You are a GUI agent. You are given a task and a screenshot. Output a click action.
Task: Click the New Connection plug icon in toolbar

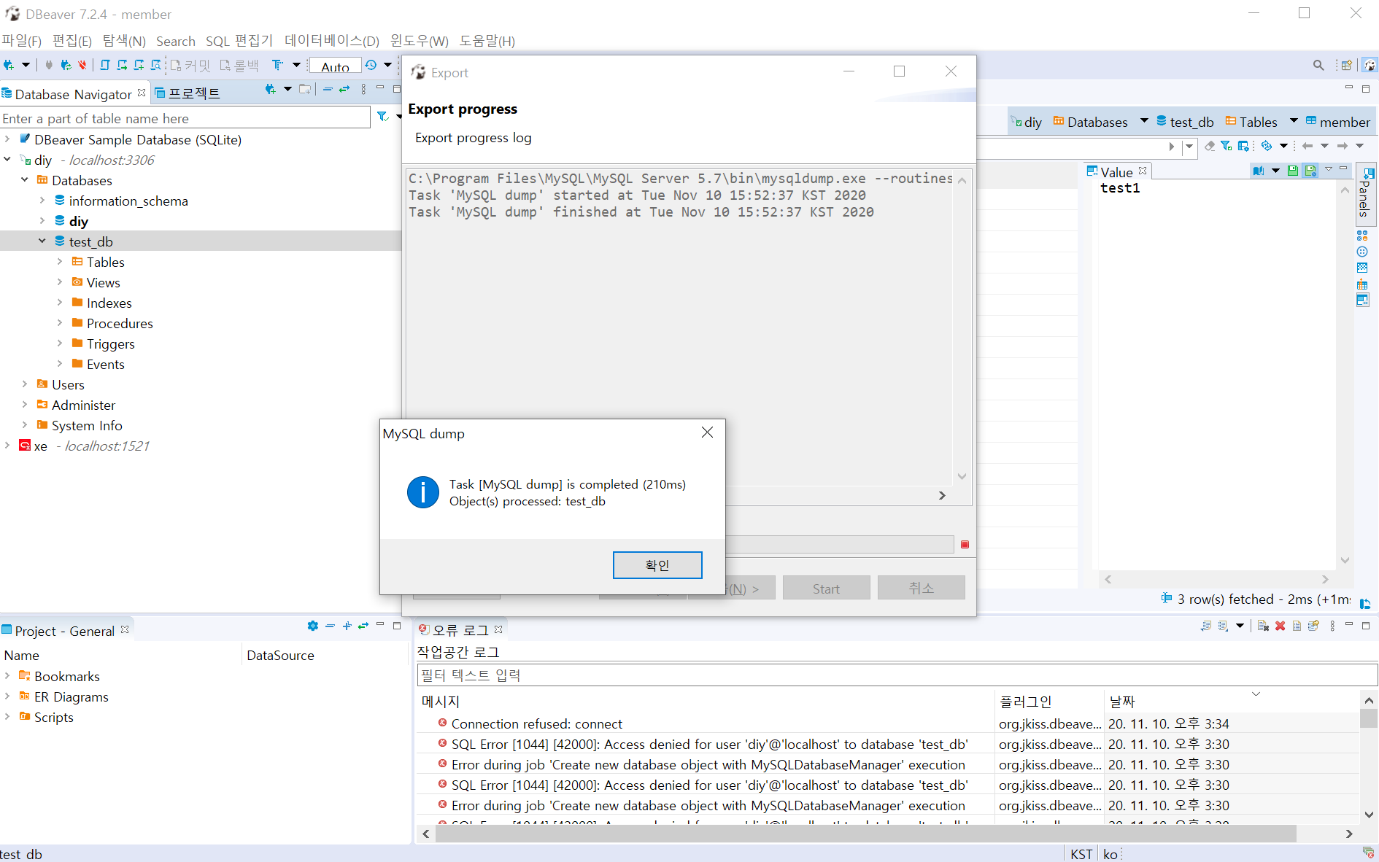tap(9, 65)
